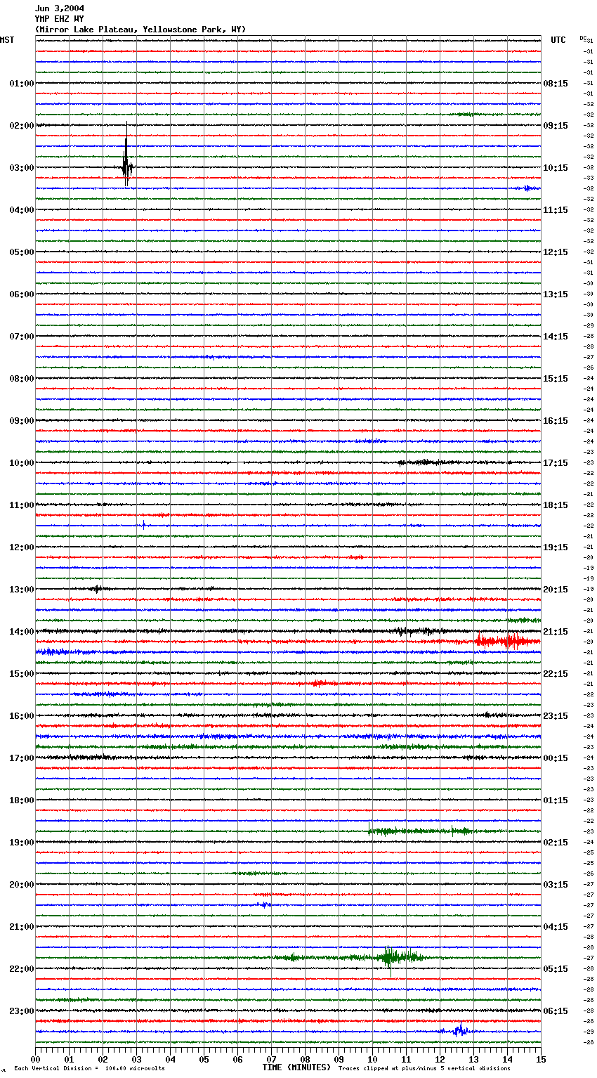The height and width of the screenshot is (1078, 597).
Task: Select the MST time label "04:00"
Action: point(22,210)
